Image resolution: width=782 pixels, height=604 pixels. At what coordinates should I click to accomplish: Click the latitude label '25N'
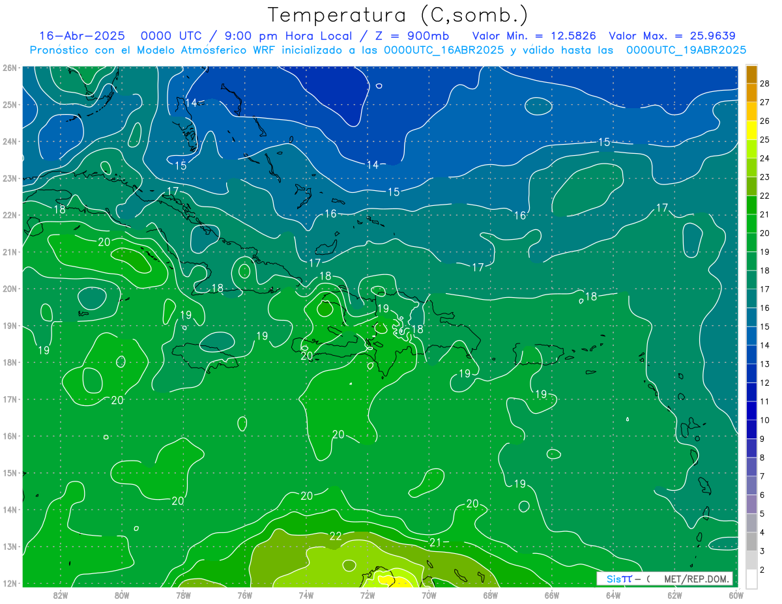[9, 104]
